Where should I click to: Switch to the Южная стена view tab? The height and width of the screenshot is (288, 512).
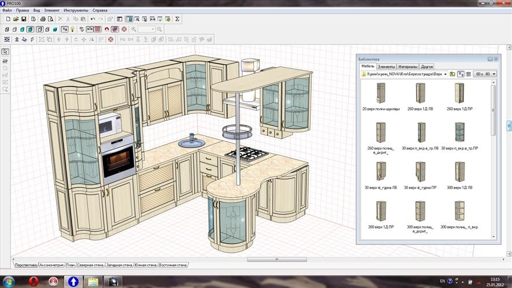point(146,265)
